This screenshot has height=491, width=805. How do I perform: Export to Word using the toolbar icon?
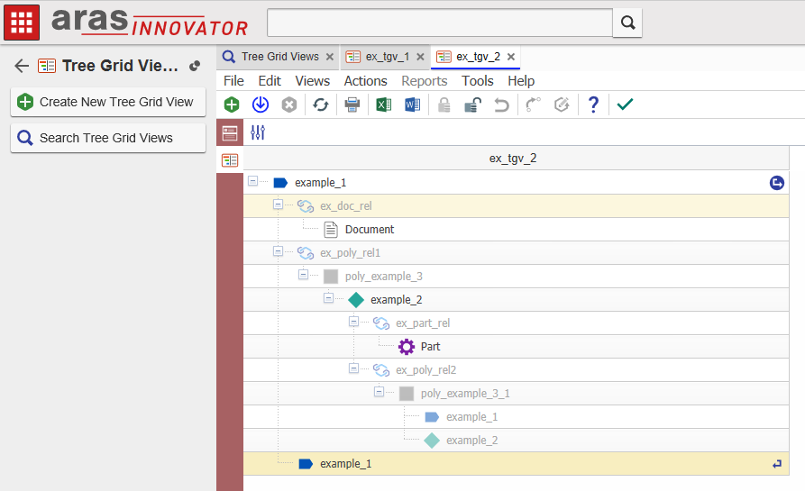coord(412,105)
